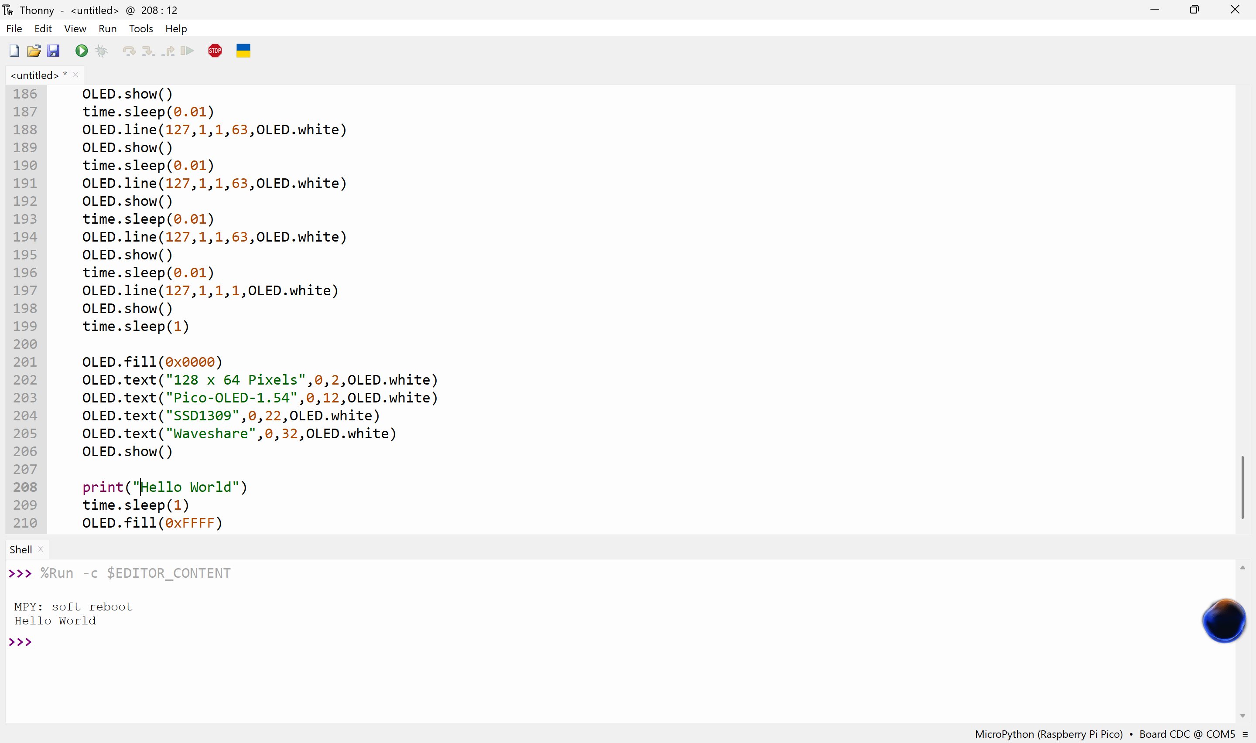Viewport: 1256px width, 743px height.
Task: Click the New file icon
Action: point(14,51)
